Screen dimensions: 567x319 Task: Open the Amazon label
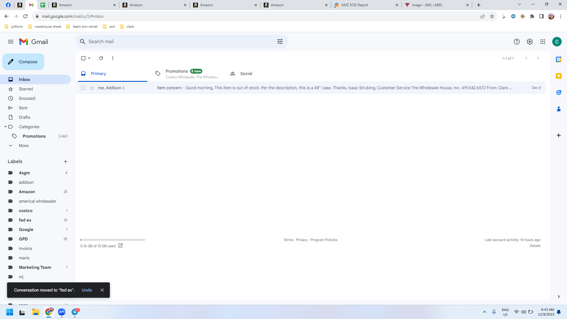point(35,192)
